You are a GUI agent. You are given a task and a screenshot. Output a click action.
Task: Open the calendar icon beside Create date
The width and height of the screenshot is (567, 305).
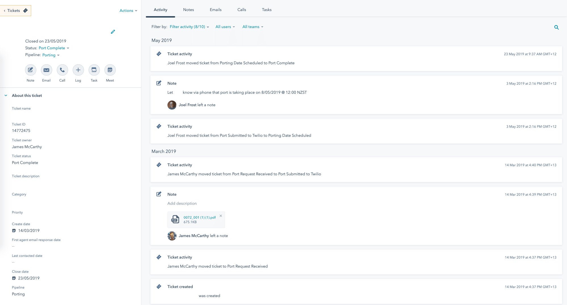(x=14, y=231)
